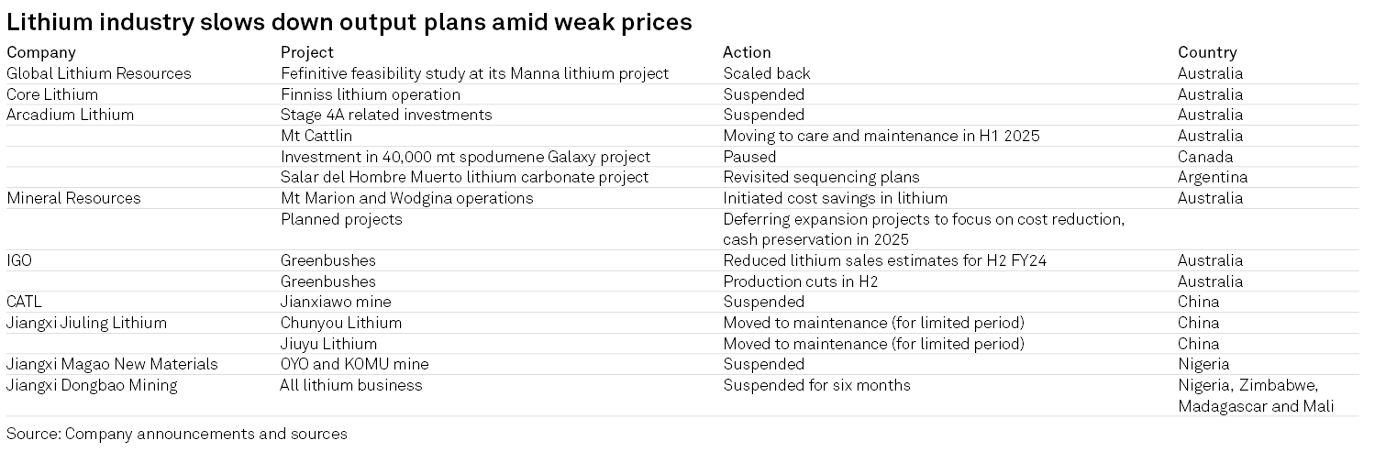Select the Core Lithium company cell
The height and width of the screenshot is (463, 1397).
point(52,94)
